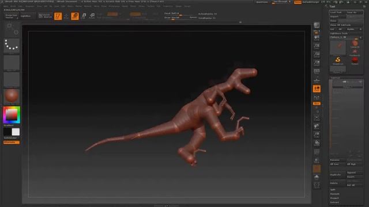Image resolution: width=369 pixels, height=207 pixels.
Task: Select the Cylinder3D tool thumbnail
Action: 355,44
